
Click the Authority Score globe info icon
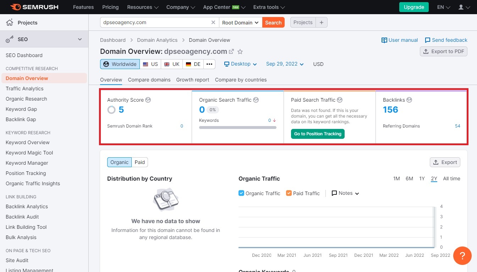click(x=148, y=100)
